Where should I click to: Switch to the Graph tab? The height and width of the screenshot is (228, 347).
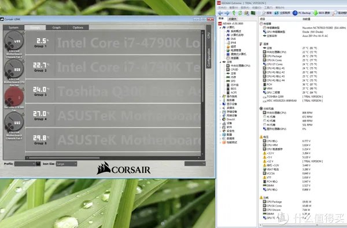(x=57, y=27)
